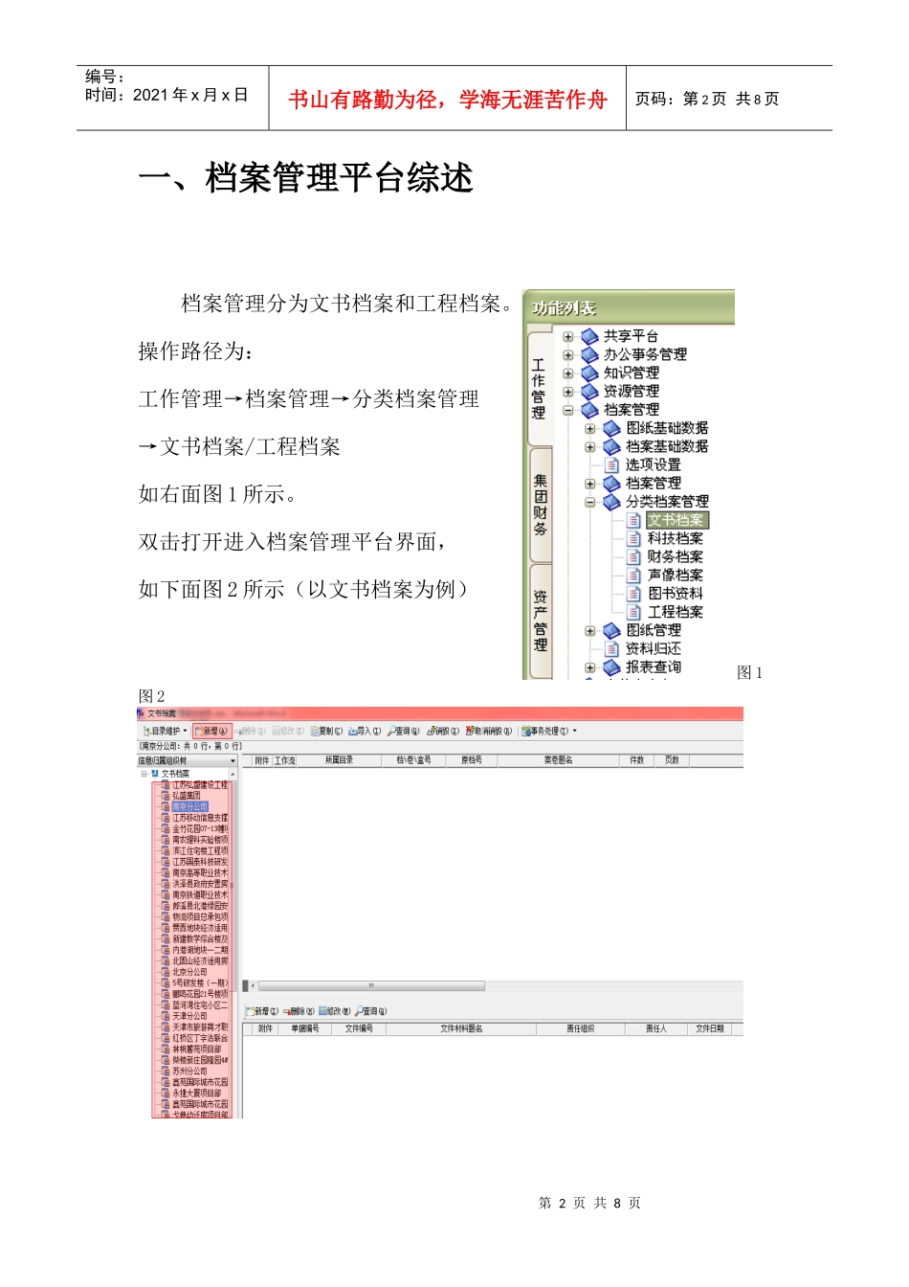Switch to the 工作管理 side tab
This screenshot has width=909, height=1287.
(539, 388)
